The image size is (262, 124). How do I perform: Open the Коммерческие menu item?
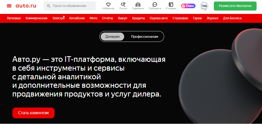36,18
